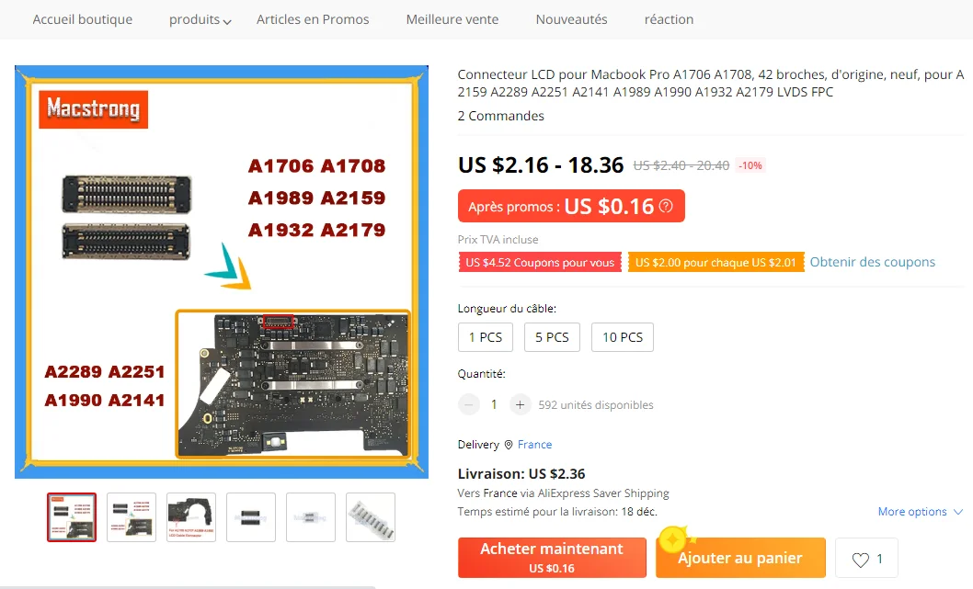
Task: Go to Meilleure vente tab
Action: [452, 20]
